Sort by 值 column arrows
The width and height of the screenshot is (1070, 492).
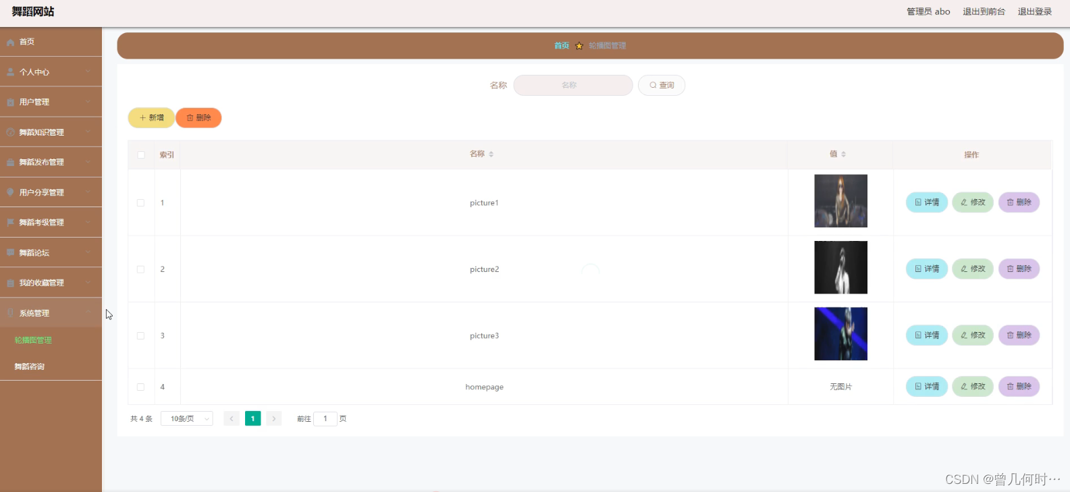pyautogui.click(x=843, y=155)
